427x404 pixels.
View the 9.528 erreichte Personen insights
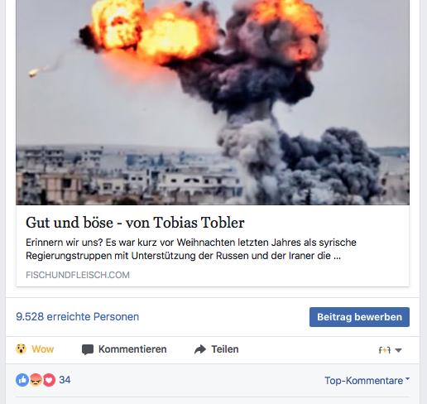[78, 317]
